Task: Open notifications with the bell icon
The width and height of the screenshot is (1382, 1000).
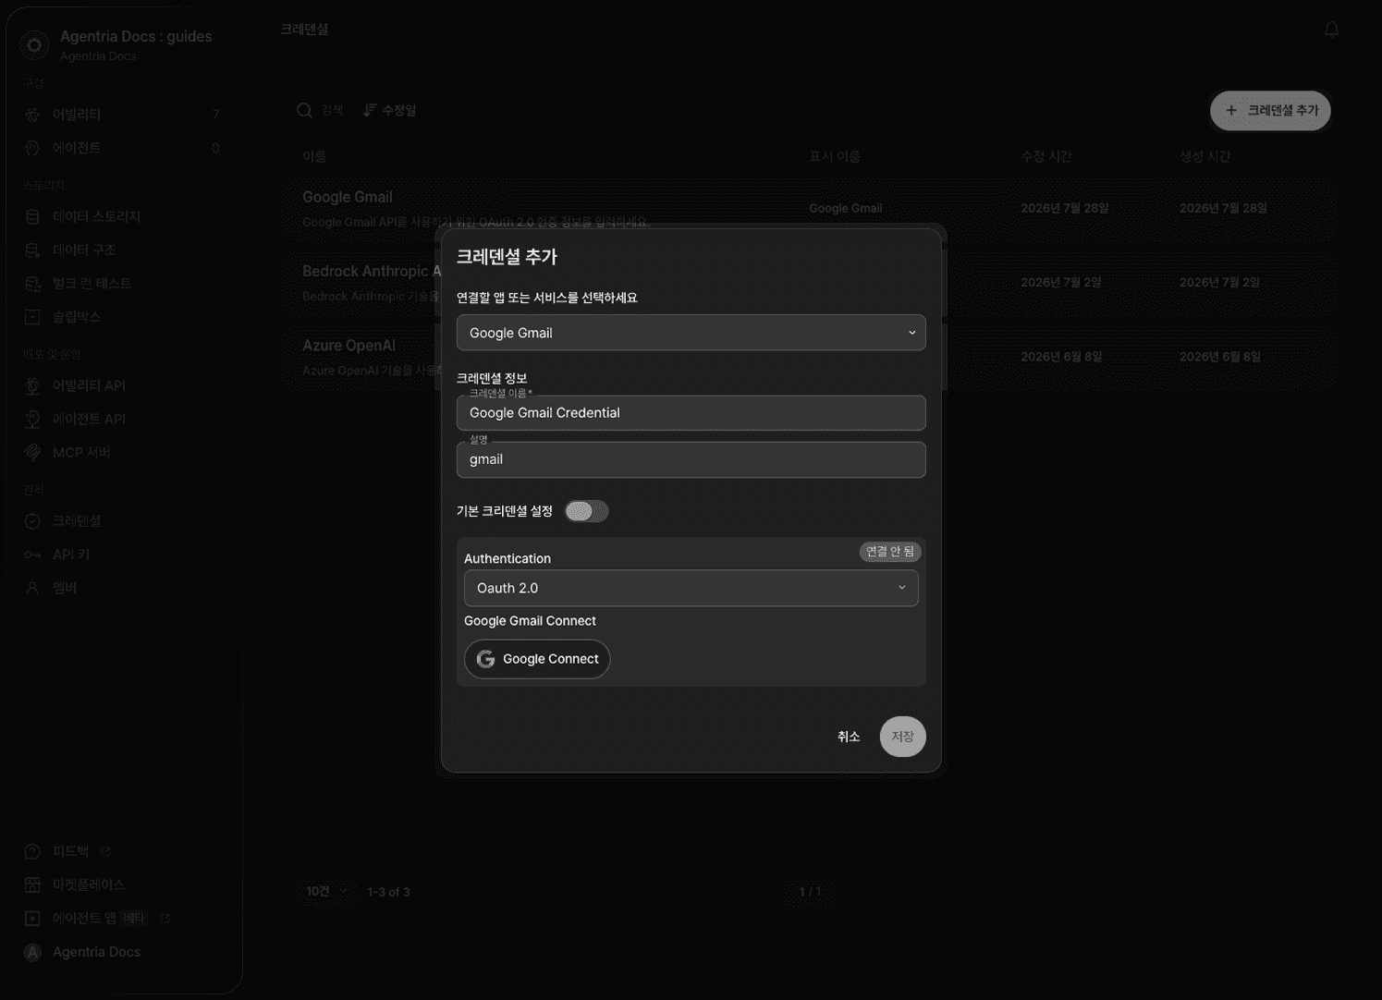Action: click(x=1332, y=30)
